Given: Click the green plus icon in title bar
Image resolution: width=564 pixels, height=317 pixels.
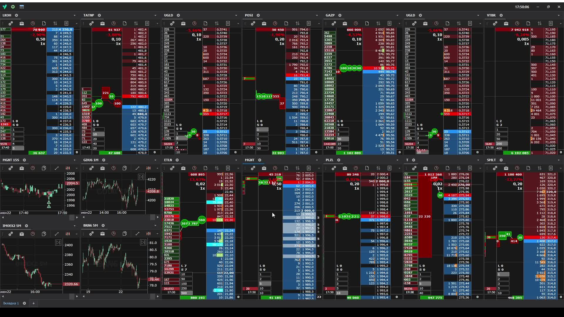Looking at the screenshot, I should click(13, 7).
